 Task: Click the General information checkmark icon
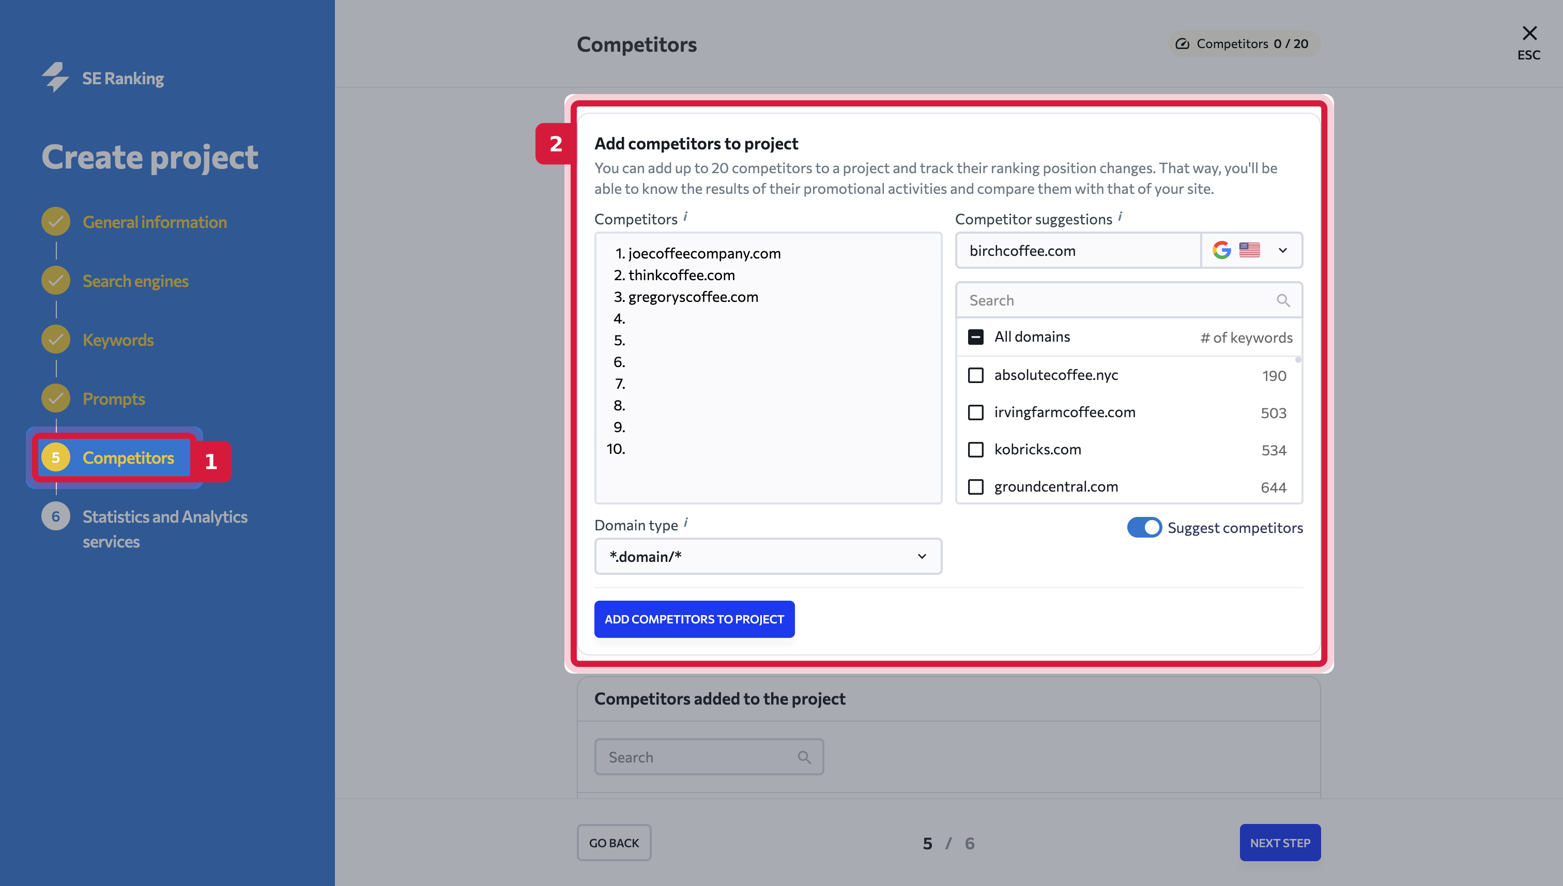[x=55, y=221]
